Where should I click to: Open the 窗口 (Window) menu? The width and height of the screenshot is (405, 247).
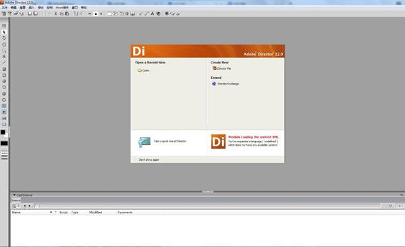[75, 7]
